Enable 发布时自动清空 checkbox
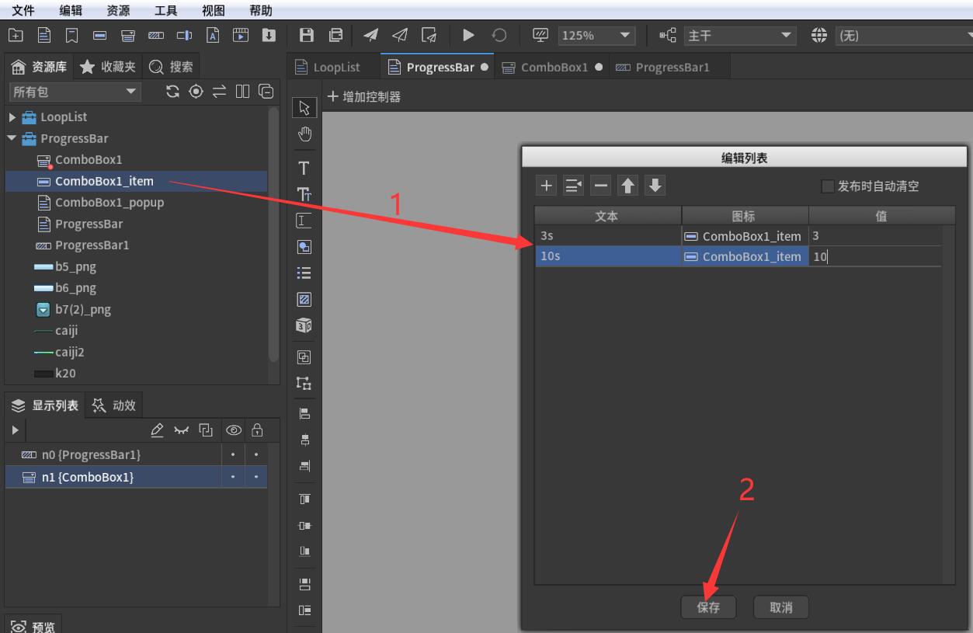973x633 pixels. [x=827, y=186]
